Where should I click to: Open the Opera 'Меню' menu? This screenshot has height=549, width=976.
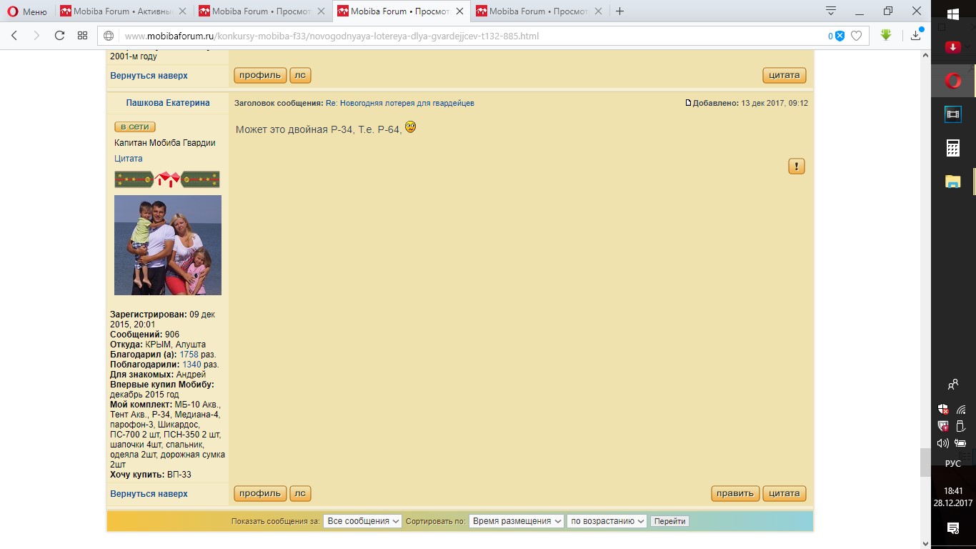point(27,11)
